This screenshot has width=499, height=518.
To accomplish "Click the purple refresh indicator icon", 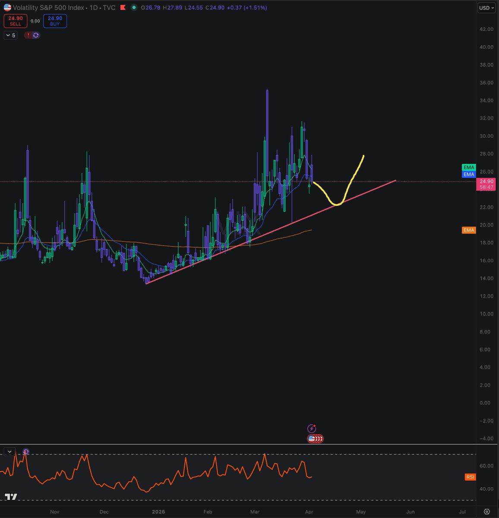I will (36, 35).
